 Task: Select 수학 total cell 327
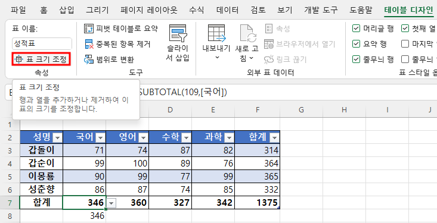pyautogui.click(x=171, y=203)
